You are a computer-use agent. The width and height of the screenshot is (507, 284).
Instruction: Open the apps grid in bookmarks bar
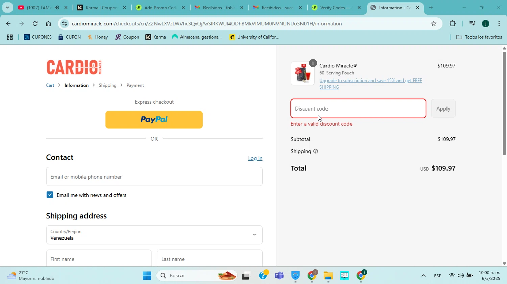pos(10,37)
